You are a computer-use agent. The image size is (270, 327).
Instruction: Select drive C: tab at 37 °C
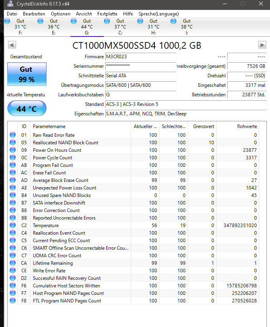120,27
